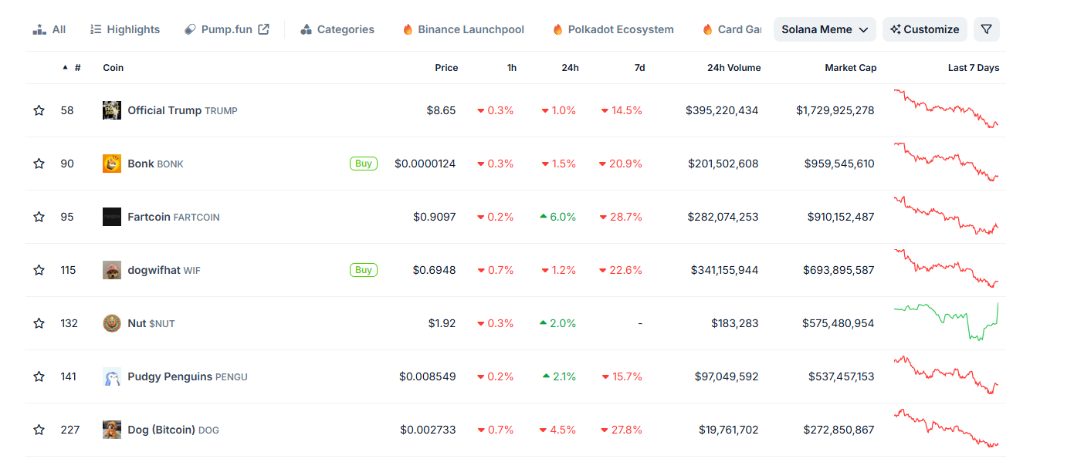Sort by the 1h change column
The image size is (1074, 459).
512,68
